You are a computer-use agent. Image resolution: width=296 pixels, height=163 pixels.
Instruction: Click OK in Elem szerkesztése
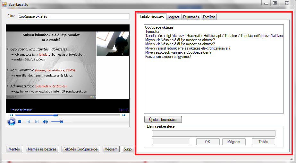pos(208,141)
